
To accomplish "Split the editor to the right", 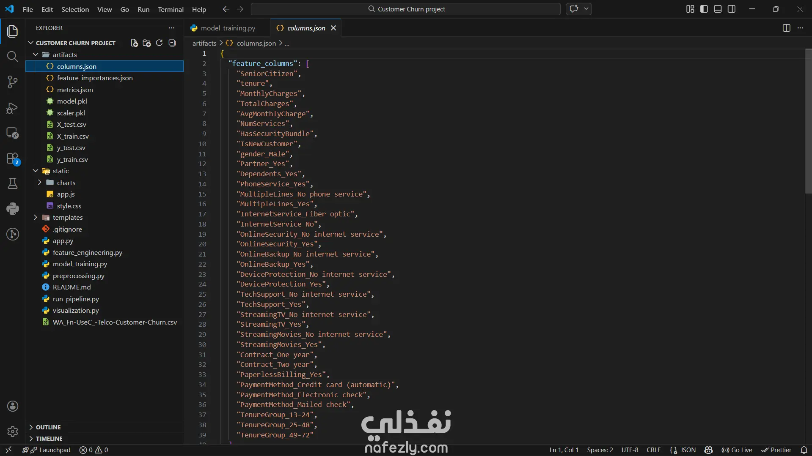I will click(x=786, y=28).
